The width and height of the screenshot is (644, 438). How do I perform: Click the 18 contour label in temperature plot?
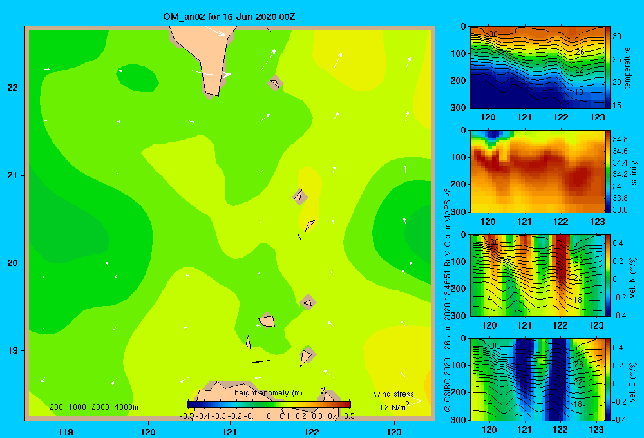coord(578,91)
